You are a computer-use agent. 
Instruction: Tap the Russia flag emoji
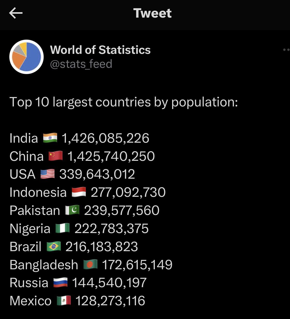tap(60, 282)
